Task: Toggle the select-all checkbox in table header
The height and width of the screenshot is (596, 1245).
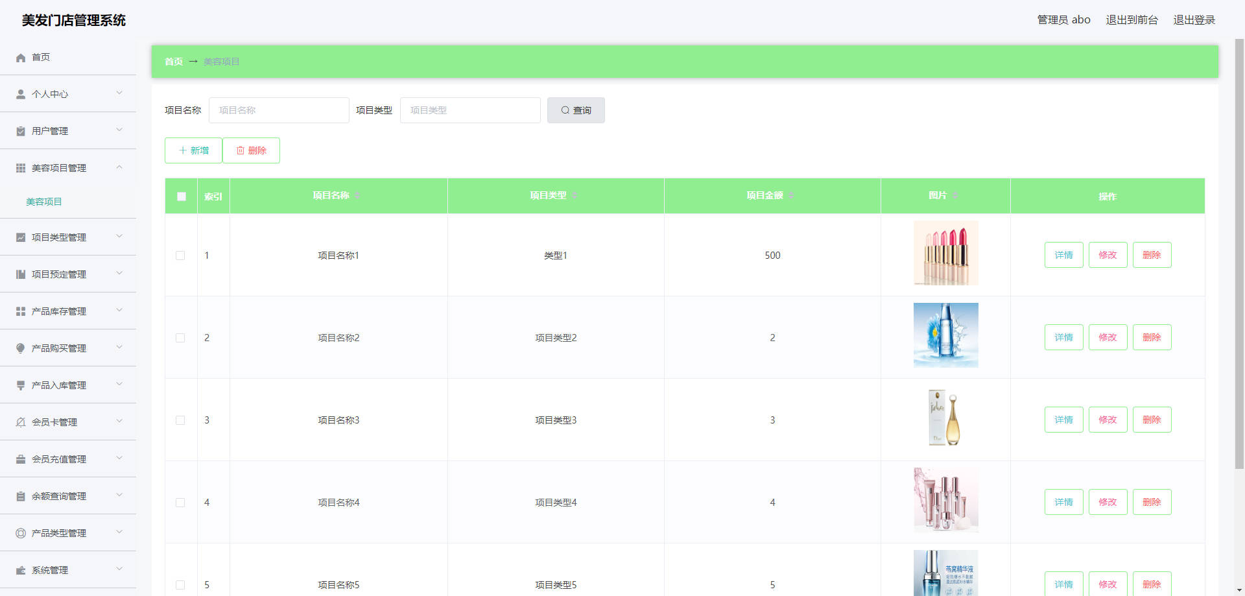Action: [182, 197]
